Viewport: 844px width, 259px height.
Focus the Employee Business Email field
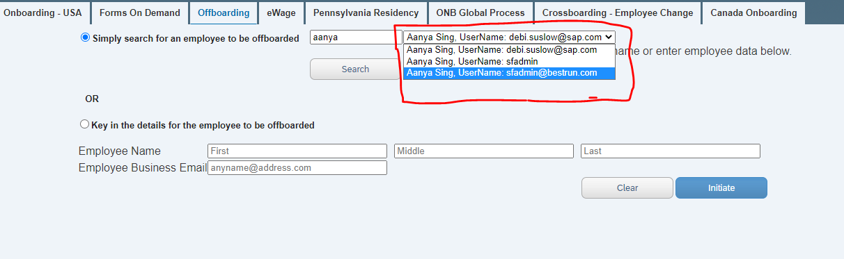[297, 167]
